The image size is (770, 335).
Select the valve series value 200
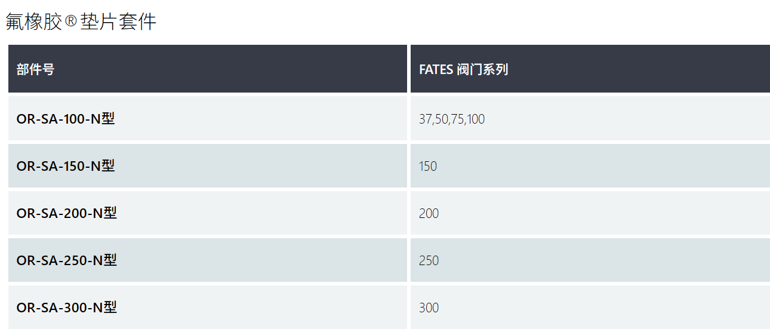pyautogui.click(x=429, y=213)
